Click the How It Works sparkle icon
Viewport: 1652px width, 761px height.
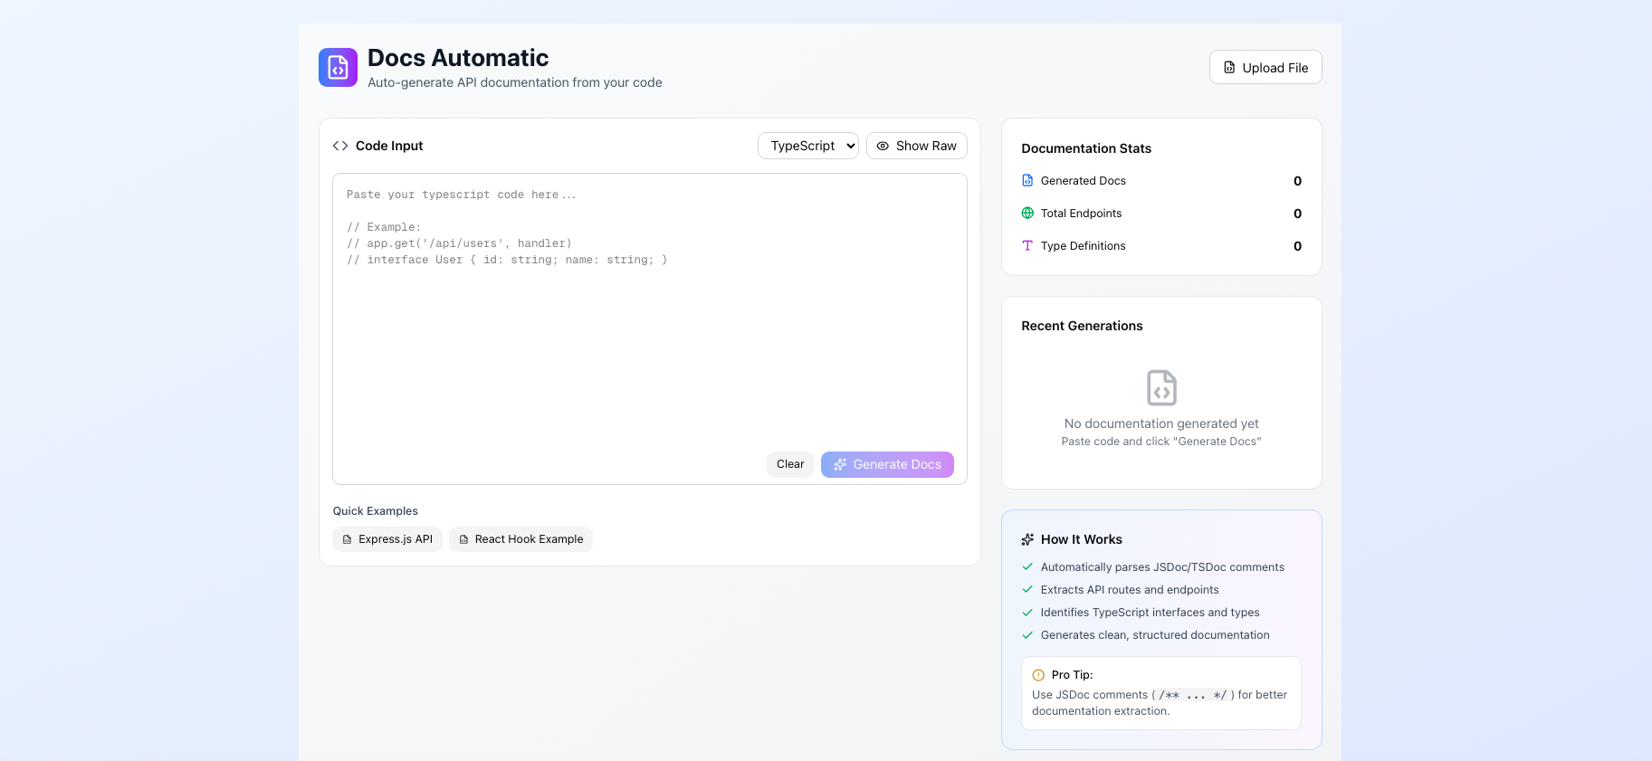click(x=1027, y=539)
